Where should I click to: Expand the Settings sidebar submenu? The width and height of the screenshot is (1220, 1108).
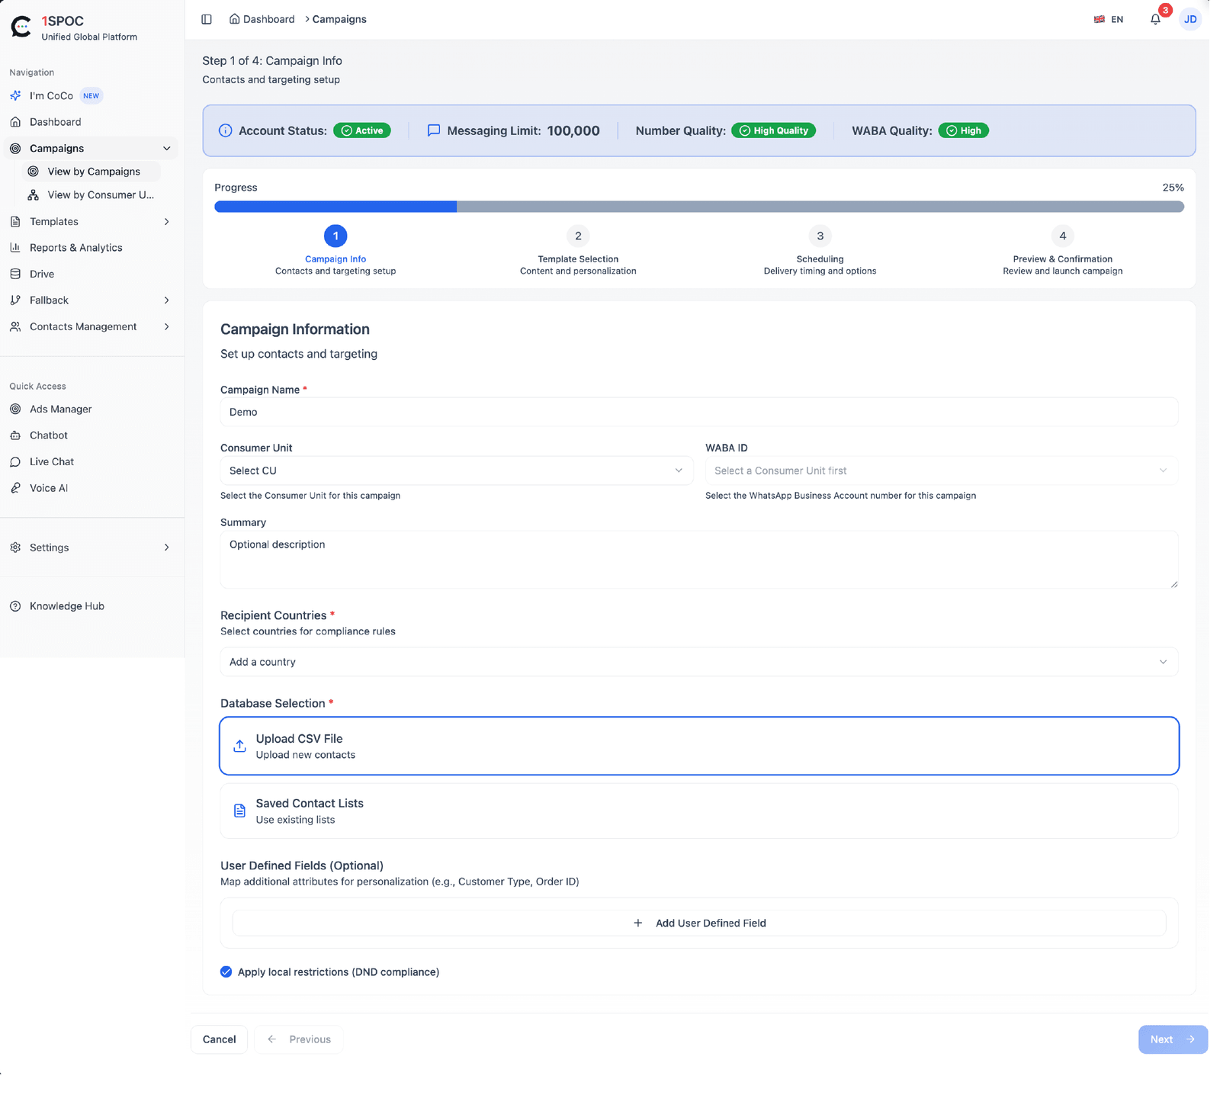click(167, 548)
